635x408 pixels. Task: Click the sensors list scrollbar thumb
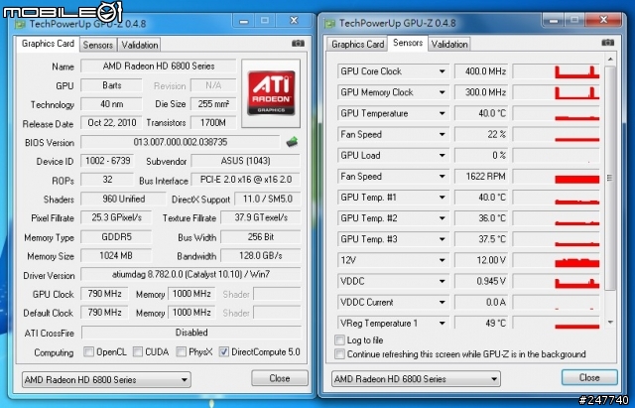pyautogui.click(x=610, y=178)
